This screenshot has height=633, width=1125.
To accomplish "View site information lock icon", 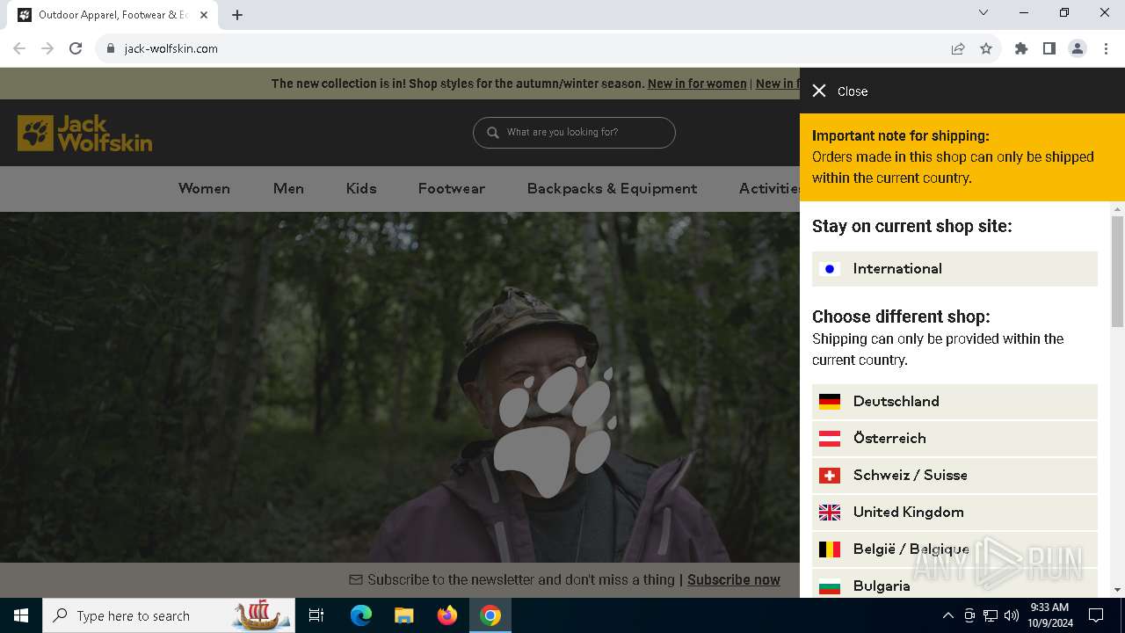I will 111,49.
